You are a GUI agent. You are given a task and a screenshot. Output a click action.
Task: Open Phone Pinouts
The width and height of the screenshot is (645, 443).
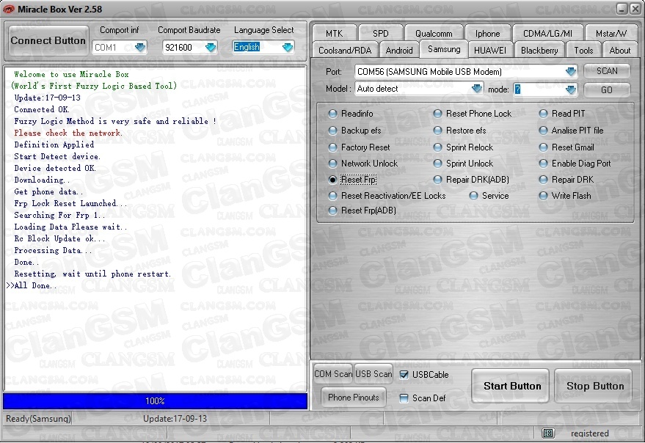click(x=354, y=398)
